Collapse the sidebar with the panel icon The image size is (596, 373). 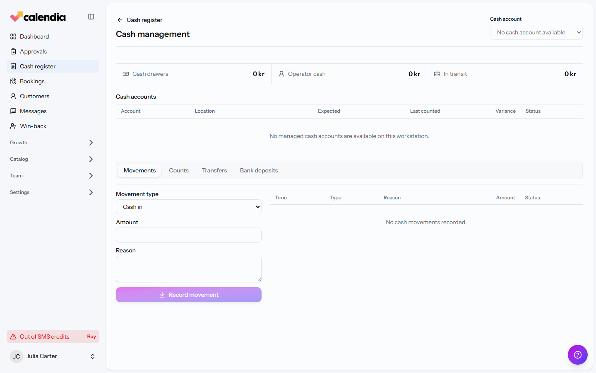pyautogui.click(x=91, y=17)
